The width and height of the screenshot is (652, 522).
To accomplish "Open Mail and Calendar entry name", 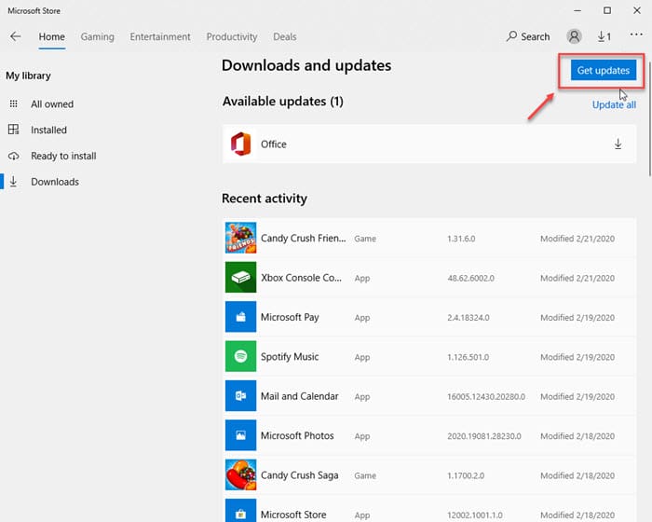I will [x=299, y=396].
